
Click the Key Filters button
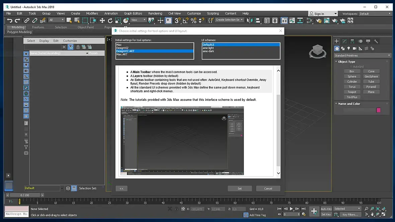pyautogui.click(x=350, y=214)
